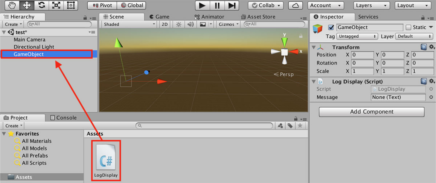The width and height of the screenshot is (436, 183).
Task: Toggle Pivot handle position
Action: [x=102, y=5]
